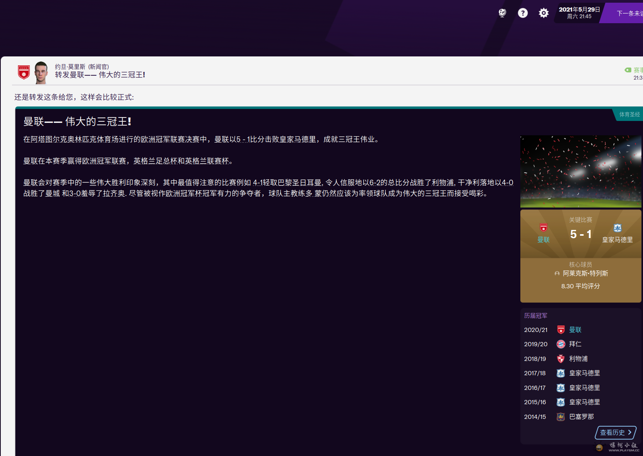Click 曼联 team name in key match
This screenshot has width=643, height=456.
544,240
